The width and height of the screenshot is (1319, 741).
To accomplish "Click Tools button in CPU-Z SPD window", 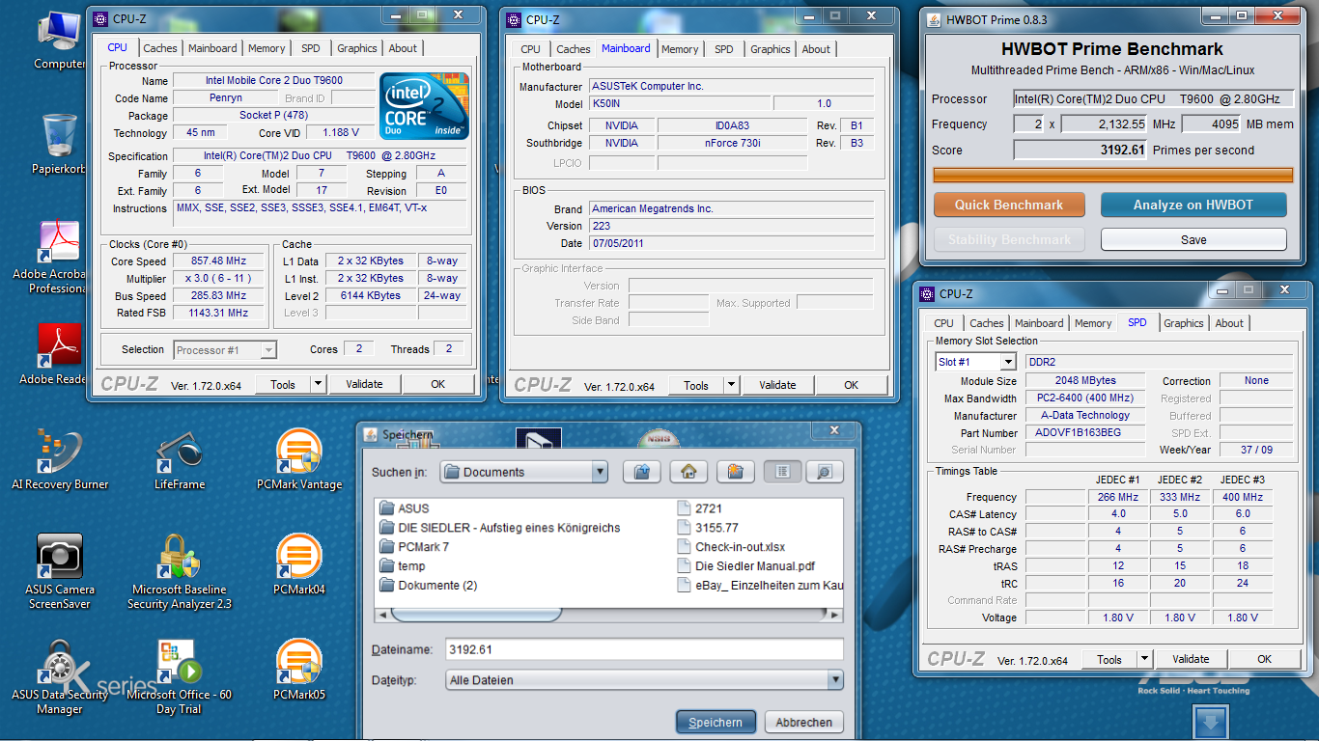I will [1109, 660].
